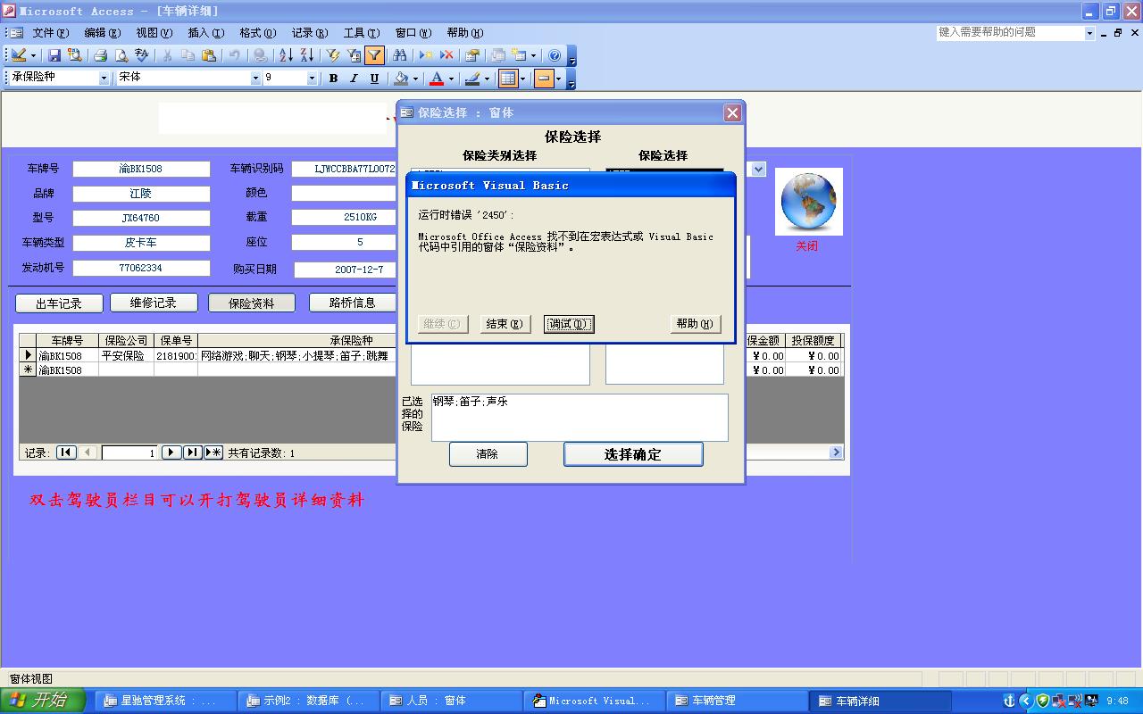1143x714 pixels.
Task: Click the Line/Border Width grid icon
Action: [x=508, y=79]
